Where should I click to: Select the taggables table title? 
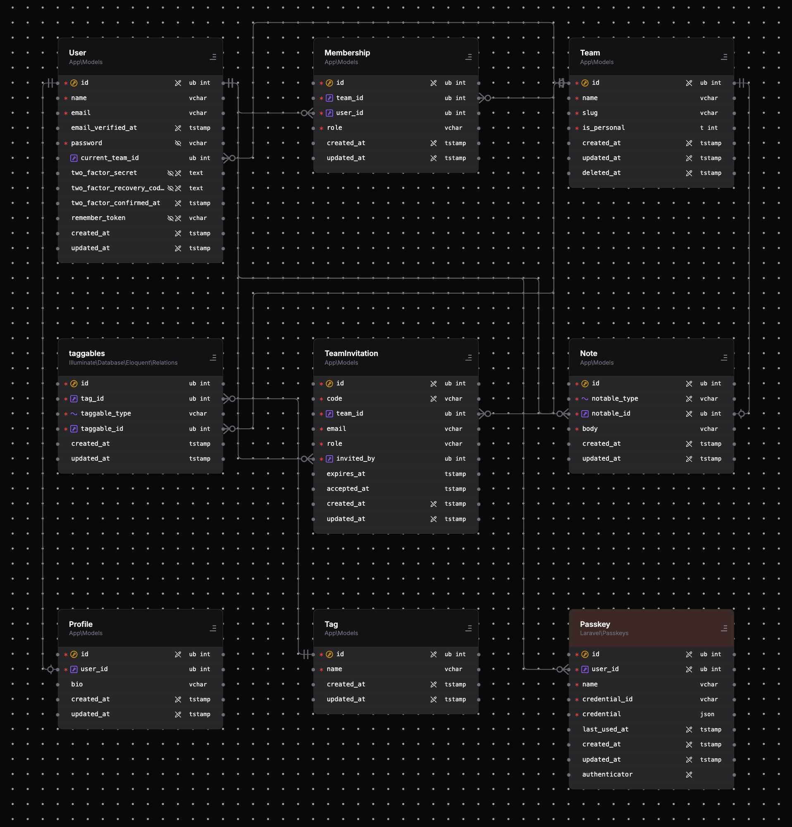(x=87, y=354)
